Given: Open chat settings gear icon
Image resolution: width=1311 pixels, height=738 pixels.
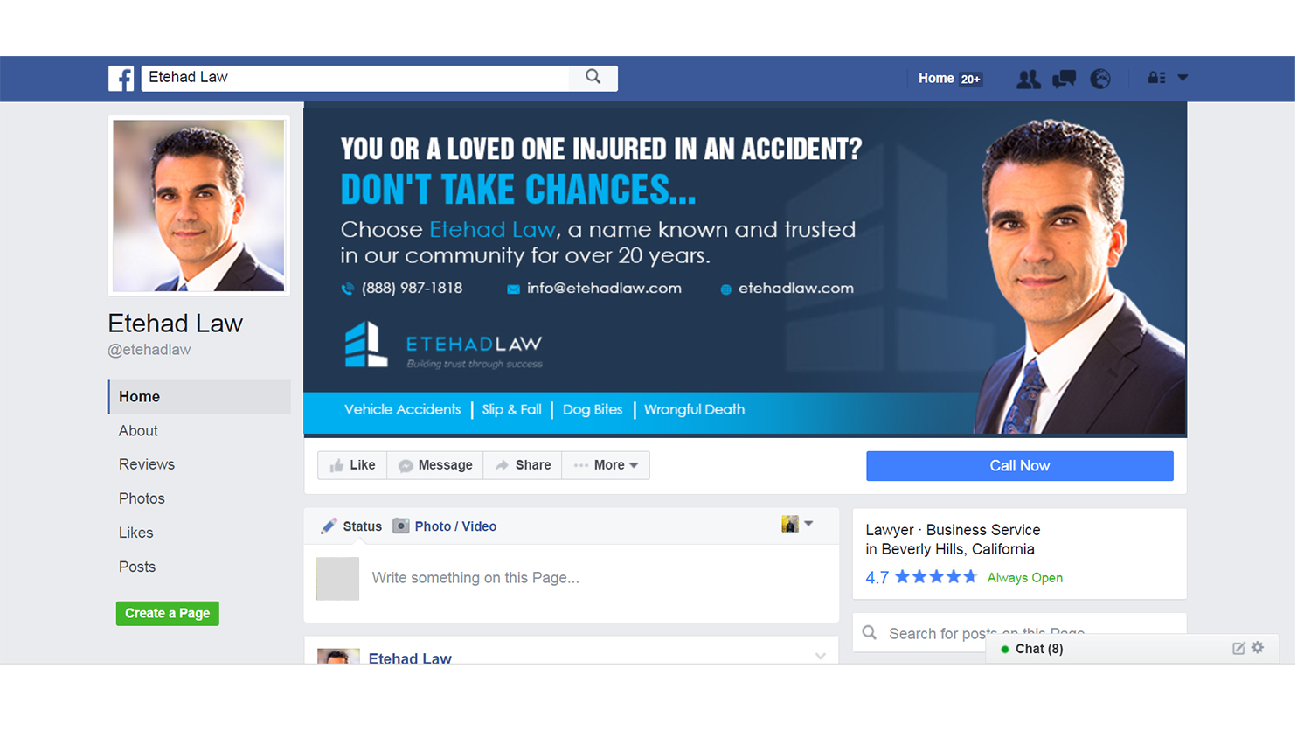Looking at the screenshot, I should point(1258,648).
